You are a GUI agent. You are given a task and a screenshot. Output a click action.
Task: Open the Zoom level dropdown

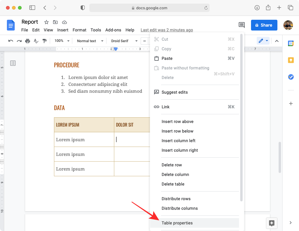click(x=61, y=41)
